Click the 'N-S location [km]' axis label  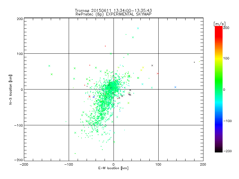10,90
